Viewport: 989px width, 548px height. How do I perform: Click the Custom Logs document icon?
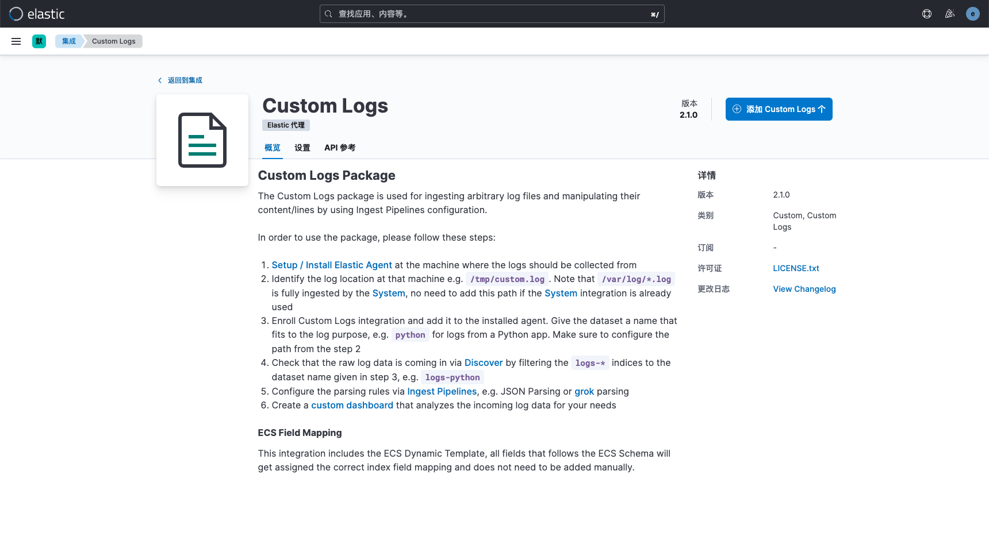(x=202, y=140)
